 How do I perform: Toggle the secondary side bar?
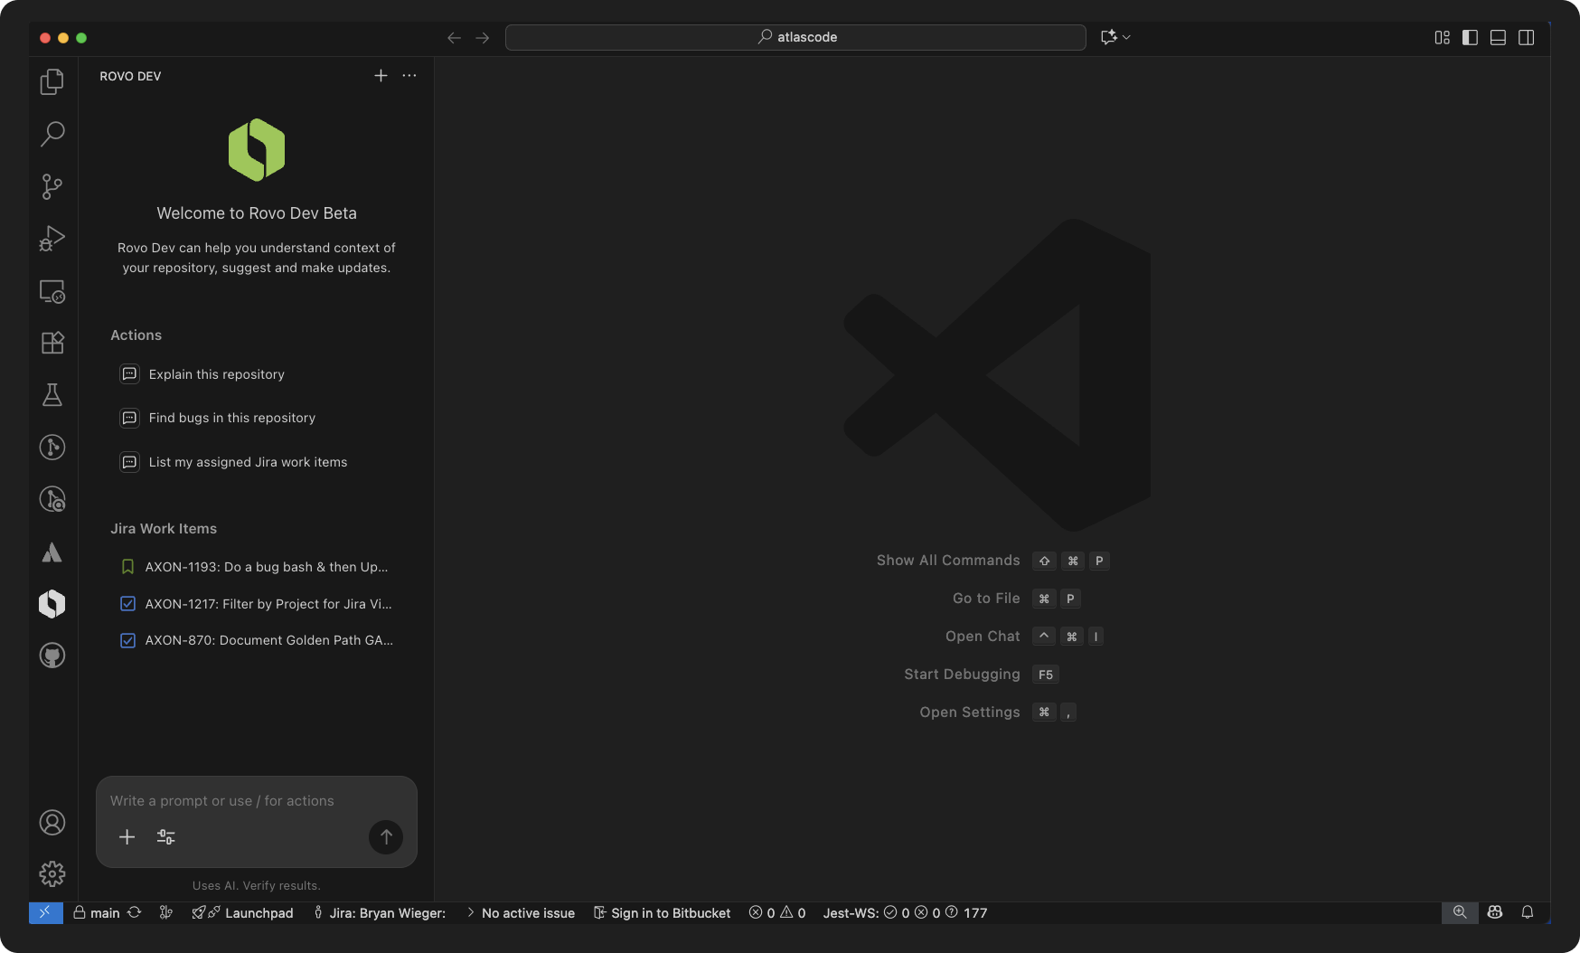click(x=1527, y=37)
